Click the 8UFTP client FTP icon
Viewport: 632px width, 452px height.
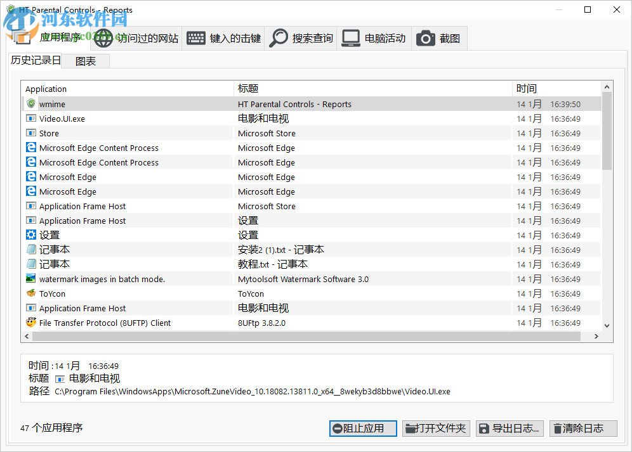(x=31, y=323)
